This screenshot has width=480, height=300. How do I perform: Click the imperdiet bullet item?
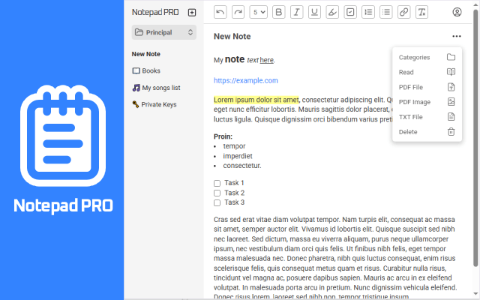click(x=238, y=156)
